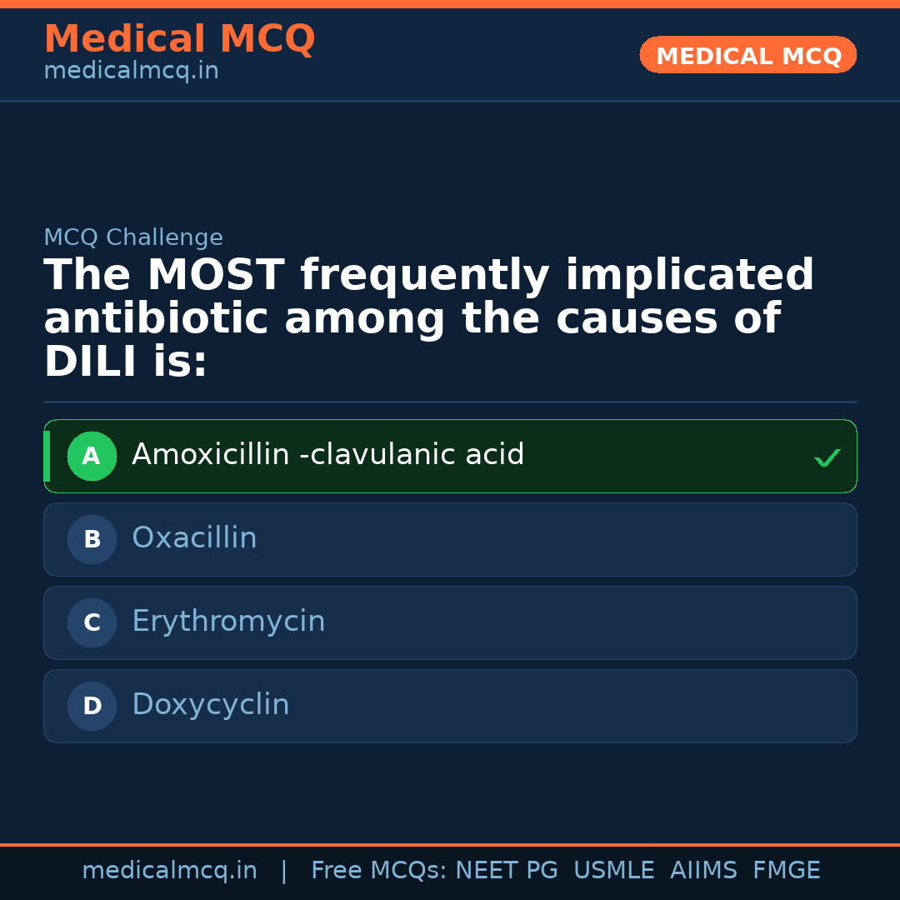Select the B option circle
Image resolution: width=900 pixels, height=900 pixels.
click(92, 539)
